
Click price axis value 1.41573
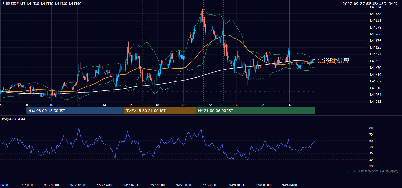375,54
